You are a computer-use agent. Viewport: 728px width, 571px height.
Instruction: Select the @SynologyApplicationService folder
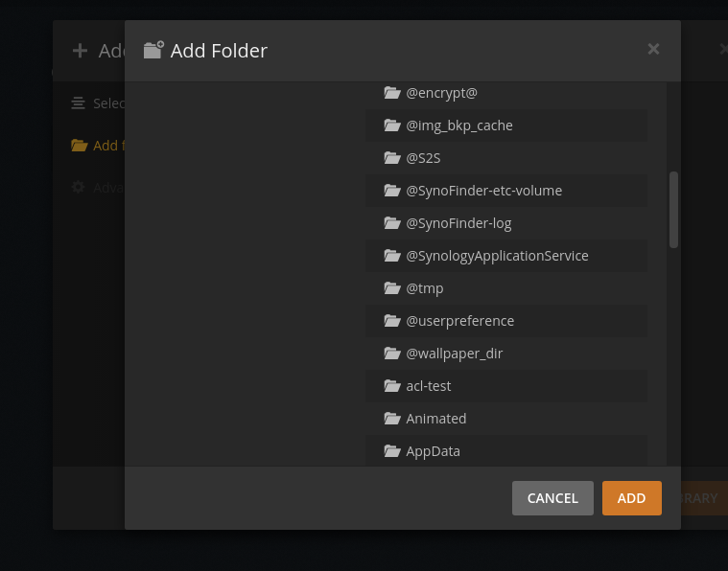pyautogui.click(x=497, y=256)
